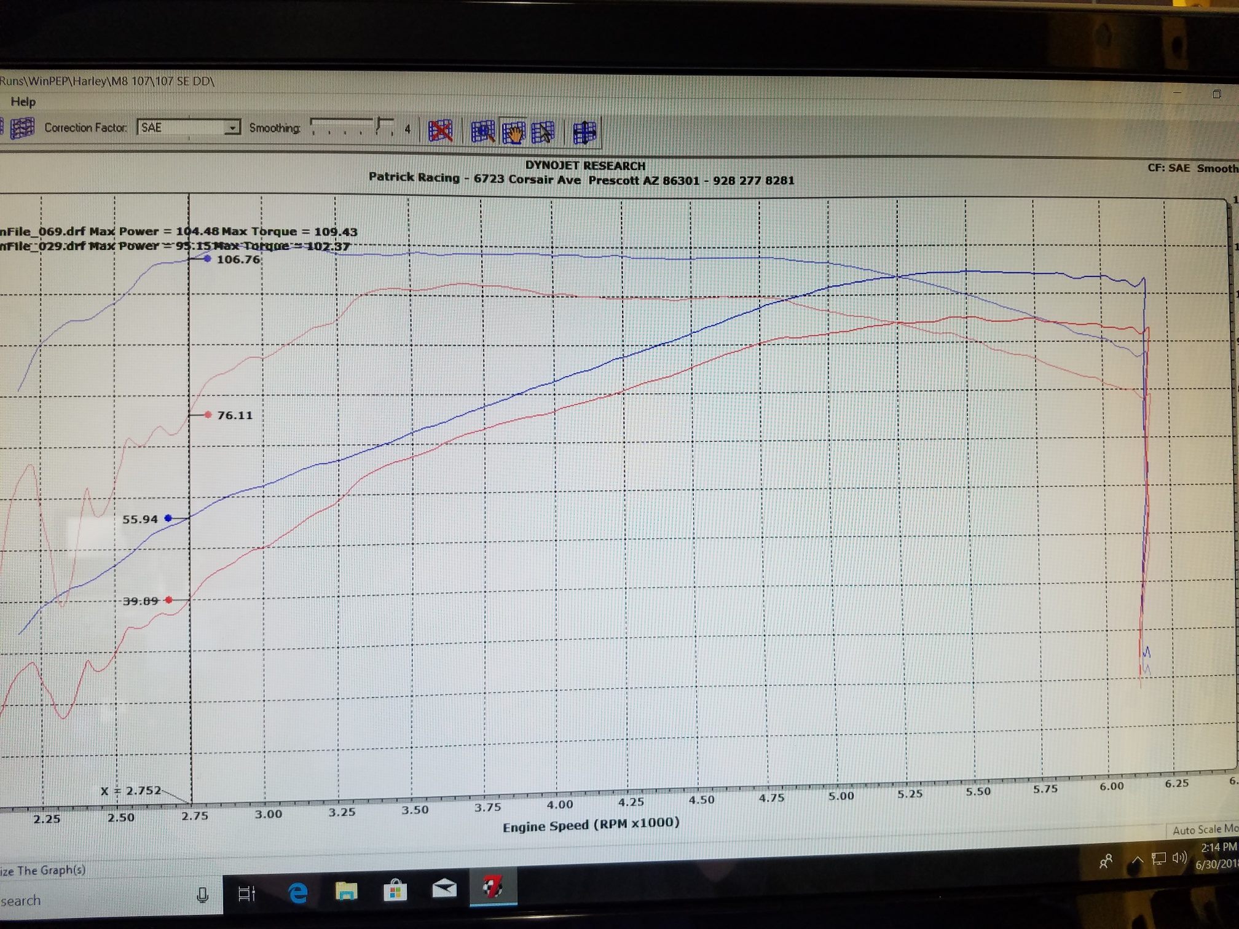This screenshot has width=1239, height=929.
Task: Open the Correction Factor SAE dropdown
Action: tap(188, 127)
